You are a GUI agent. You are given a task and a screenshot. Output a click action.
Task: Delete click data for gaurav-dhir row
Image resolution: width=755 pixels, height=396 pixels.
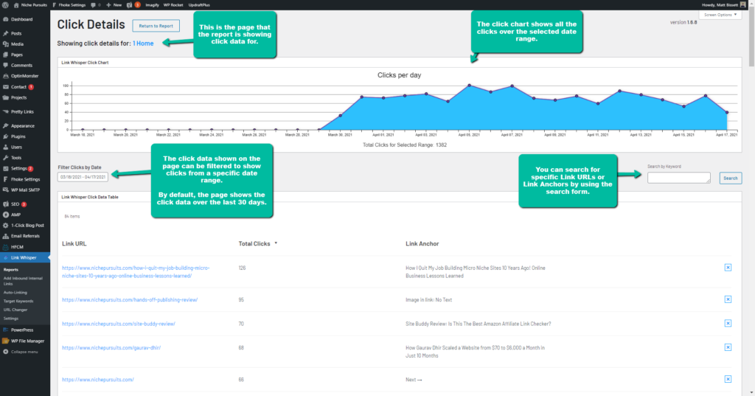click(x=728, y=347)
